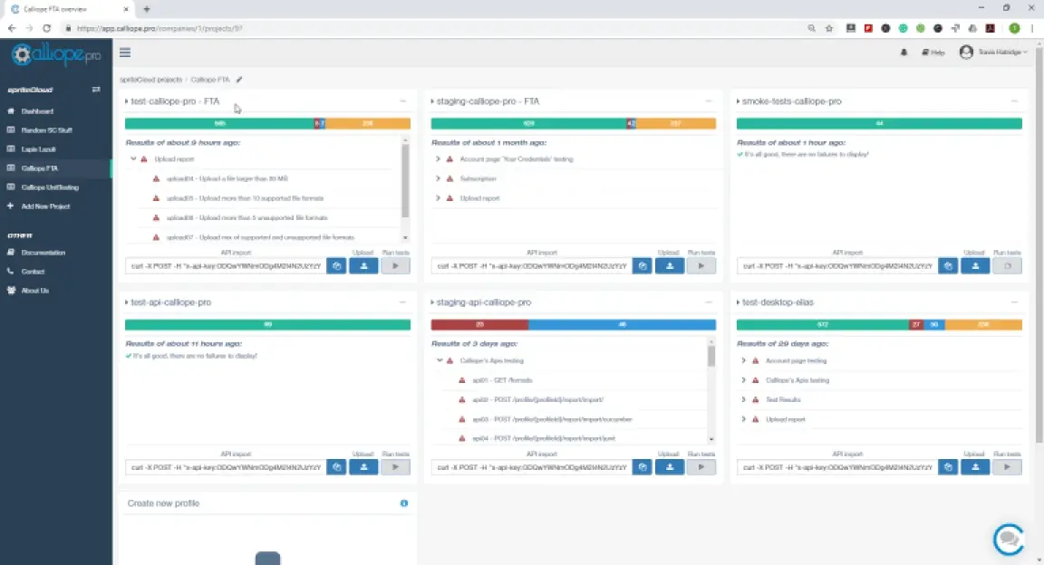Viewport: 1044px width, 565px height.
Task: Copy API import command in test-calliope-pro card
Action: pyautogui.click(x=336, y=266)
